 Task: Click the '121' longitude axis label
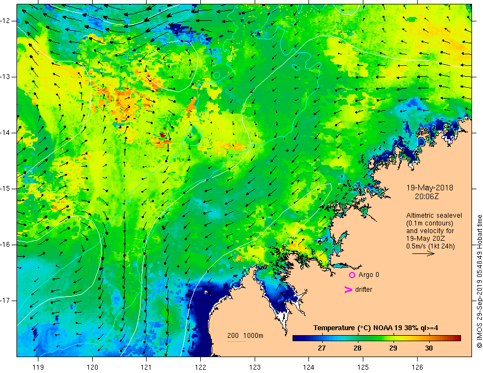click(147, 367)
